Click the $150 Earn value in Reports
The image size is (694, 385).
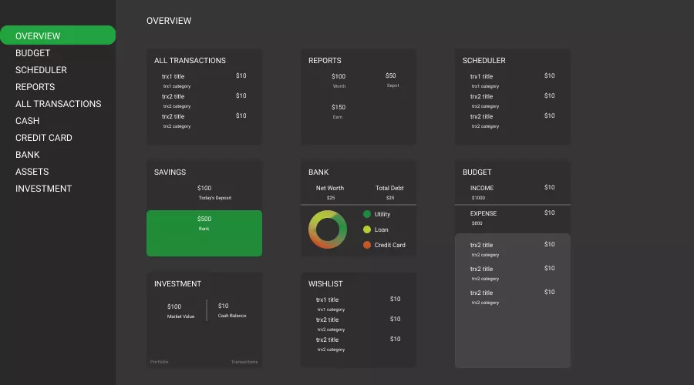[339, 108]
